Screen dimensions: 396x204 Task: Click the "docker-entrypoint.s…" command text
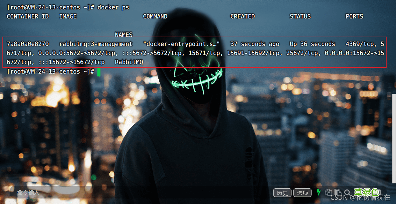[181, 44]
